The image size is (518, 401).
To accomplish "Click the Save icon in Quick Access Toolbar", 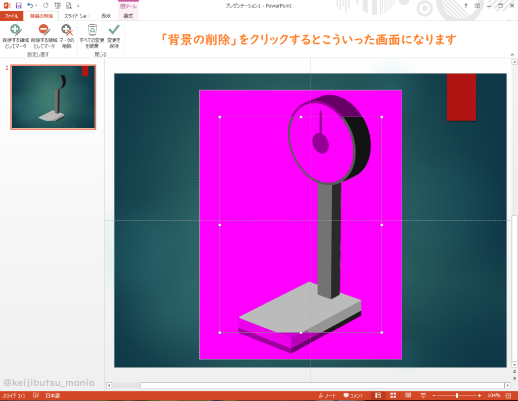I will [x=19, y=5].
